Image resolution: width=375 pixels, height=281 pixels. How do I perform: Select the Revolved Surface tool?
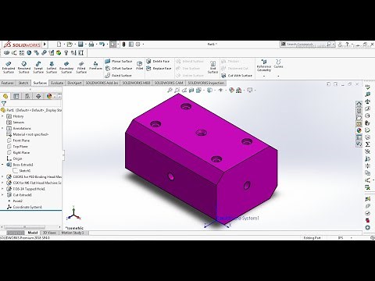[x=24, y=67]
